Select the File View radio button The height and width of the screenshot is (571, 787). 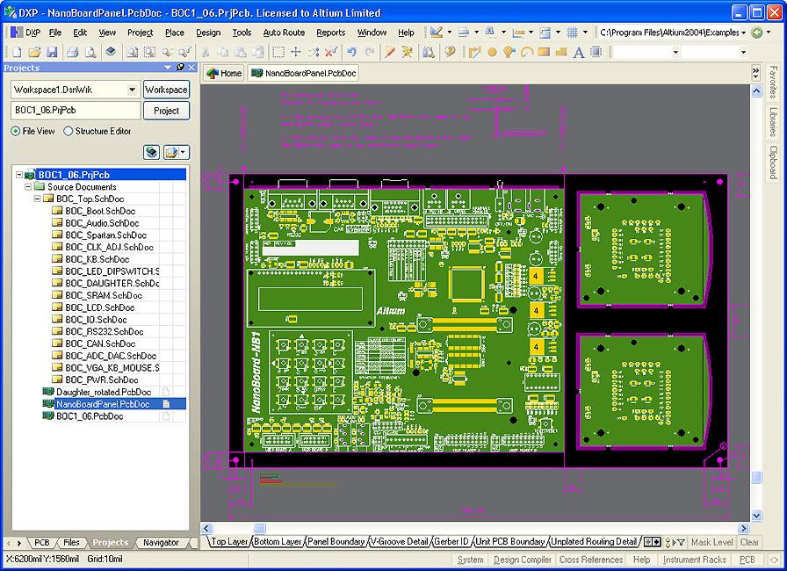point(16,131)
